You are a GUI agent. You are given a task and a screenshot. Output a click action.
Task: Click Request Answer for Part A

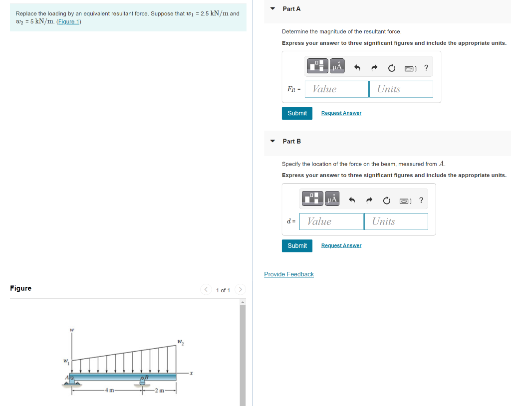coord(341,113)
